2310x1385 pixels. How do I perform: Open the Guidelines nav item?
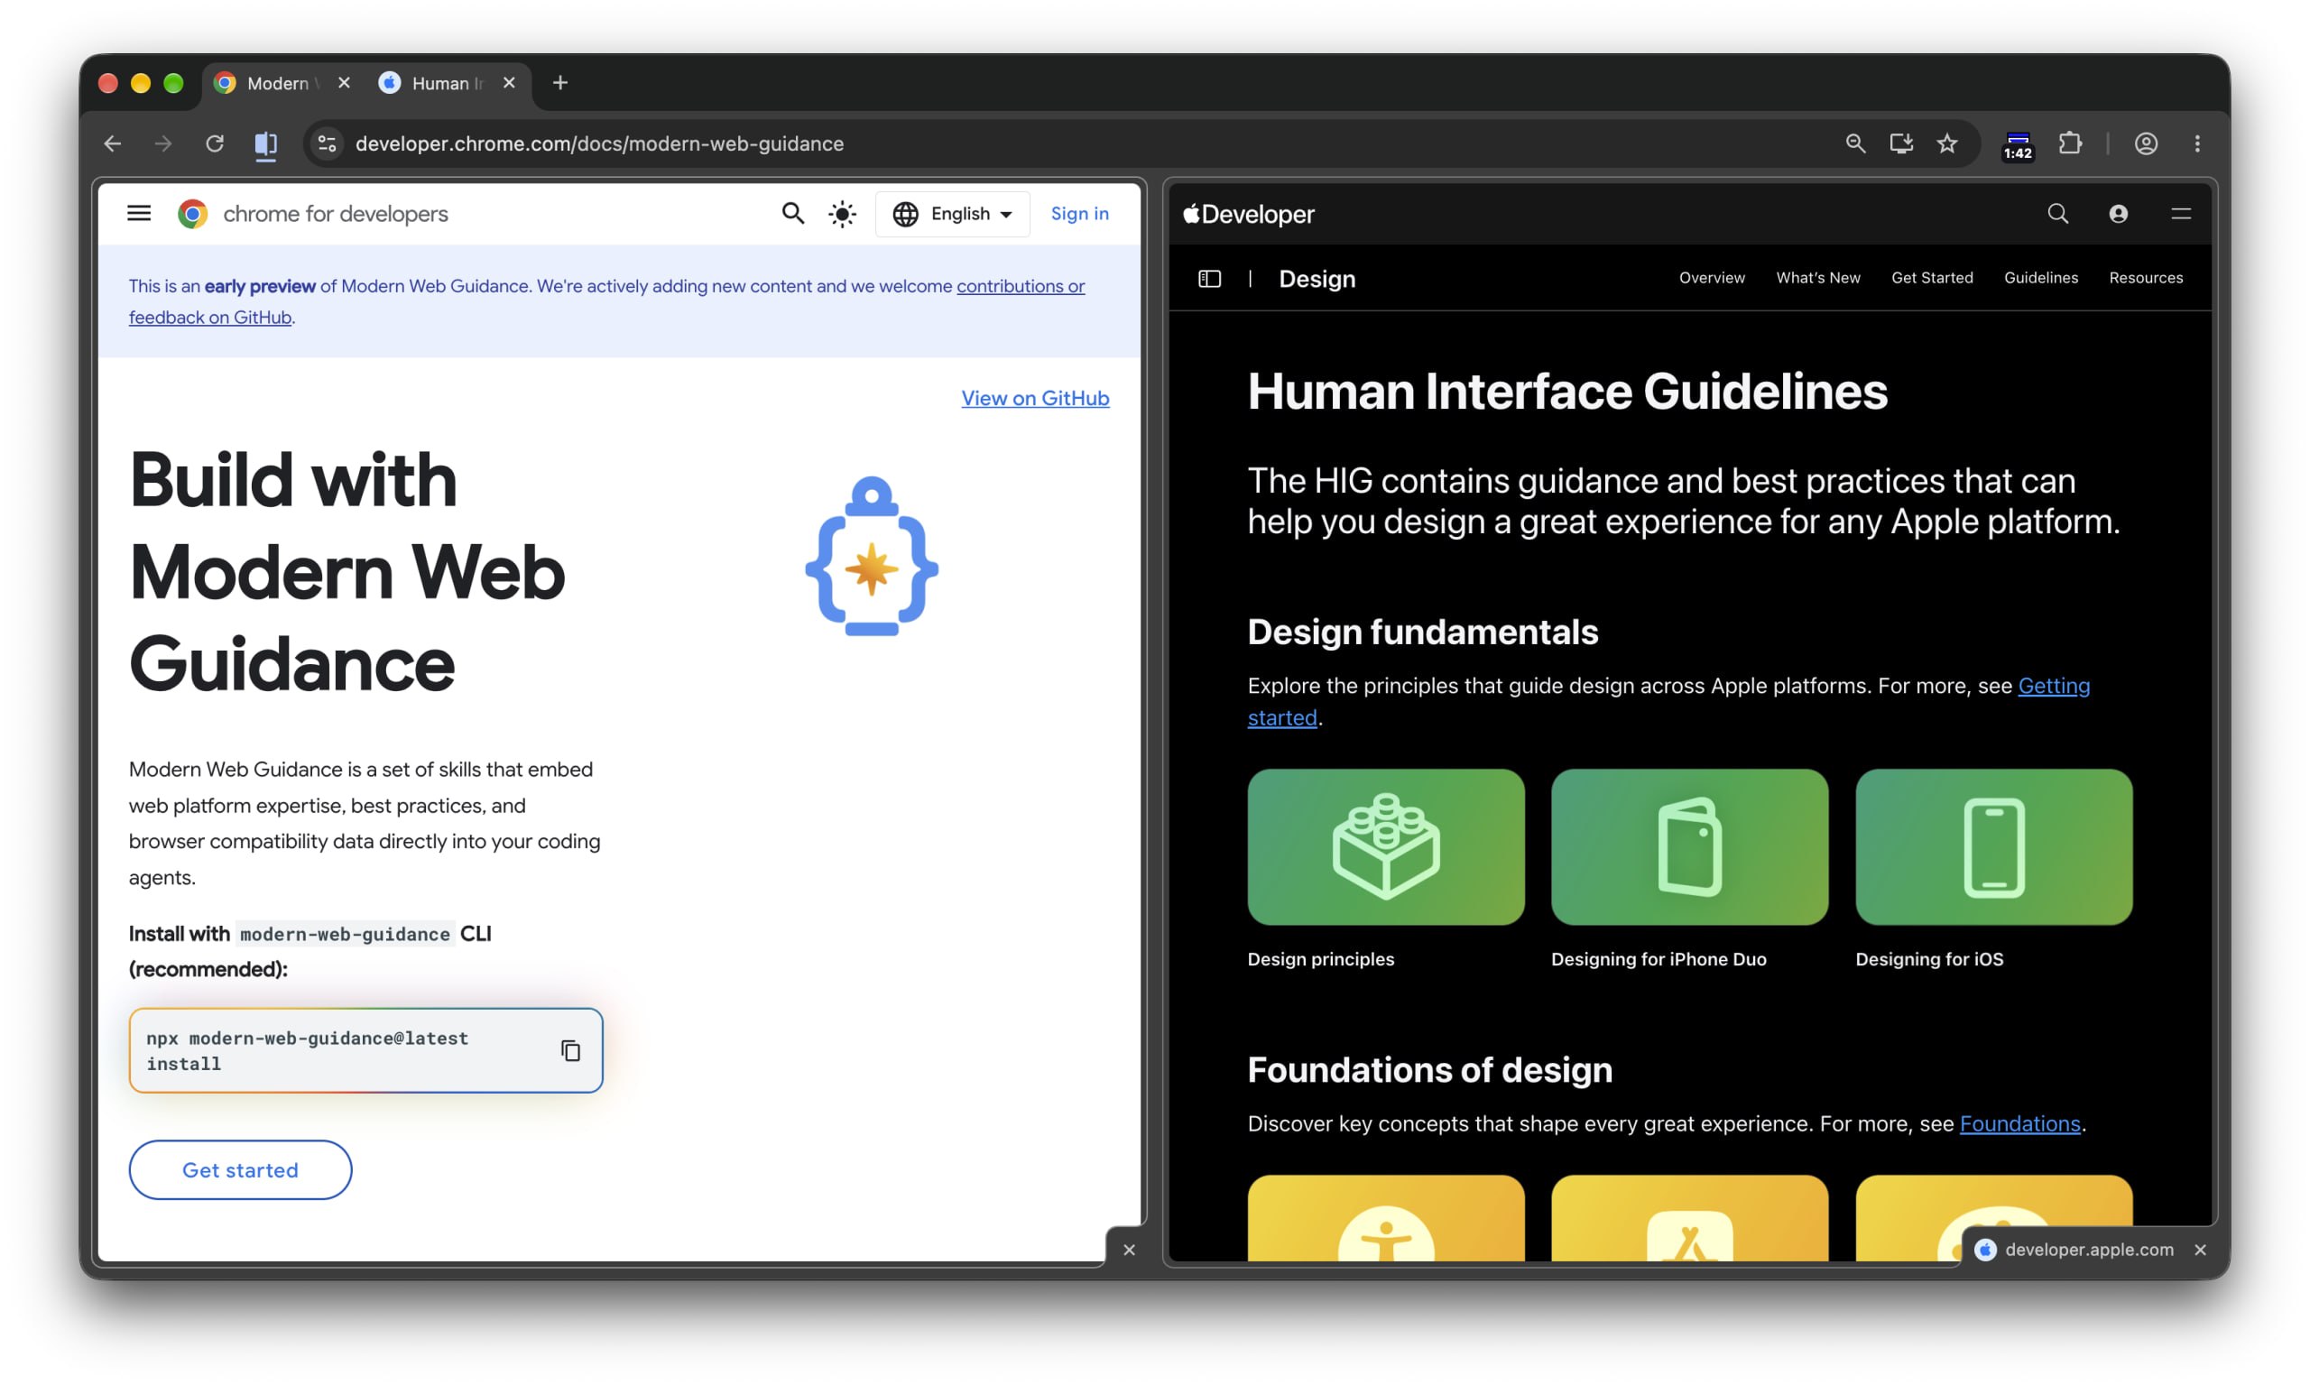click(x=2041, y=278)
